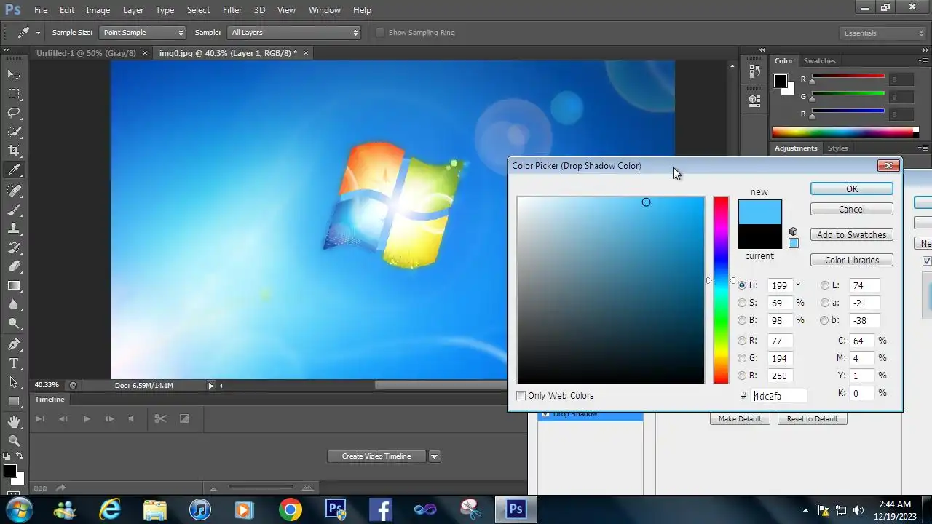This screenshot has width=932, height=524.
Task: Switch to the Styles tab
Action: (x=838, y=148)
